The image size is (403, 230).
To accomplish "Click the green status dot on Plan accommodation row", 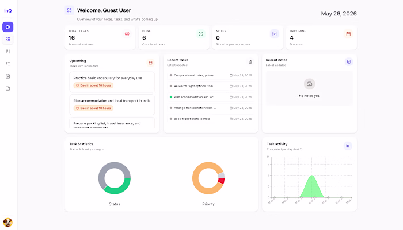I will tap(170, 97).
